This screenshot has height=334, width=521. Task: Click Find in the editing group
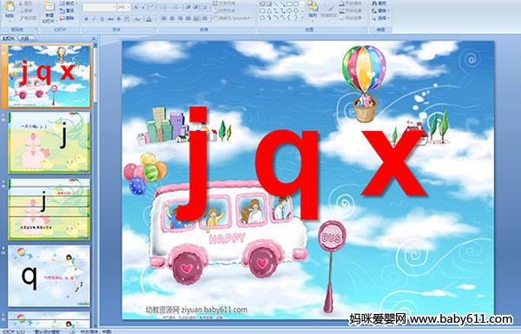[379, 3]
